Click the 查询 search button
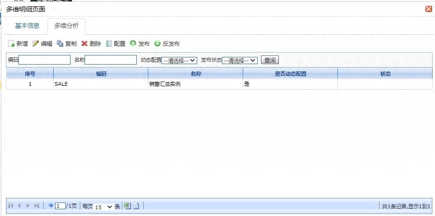Viewport: 435px width, 216px height. (x=270, y=60)
